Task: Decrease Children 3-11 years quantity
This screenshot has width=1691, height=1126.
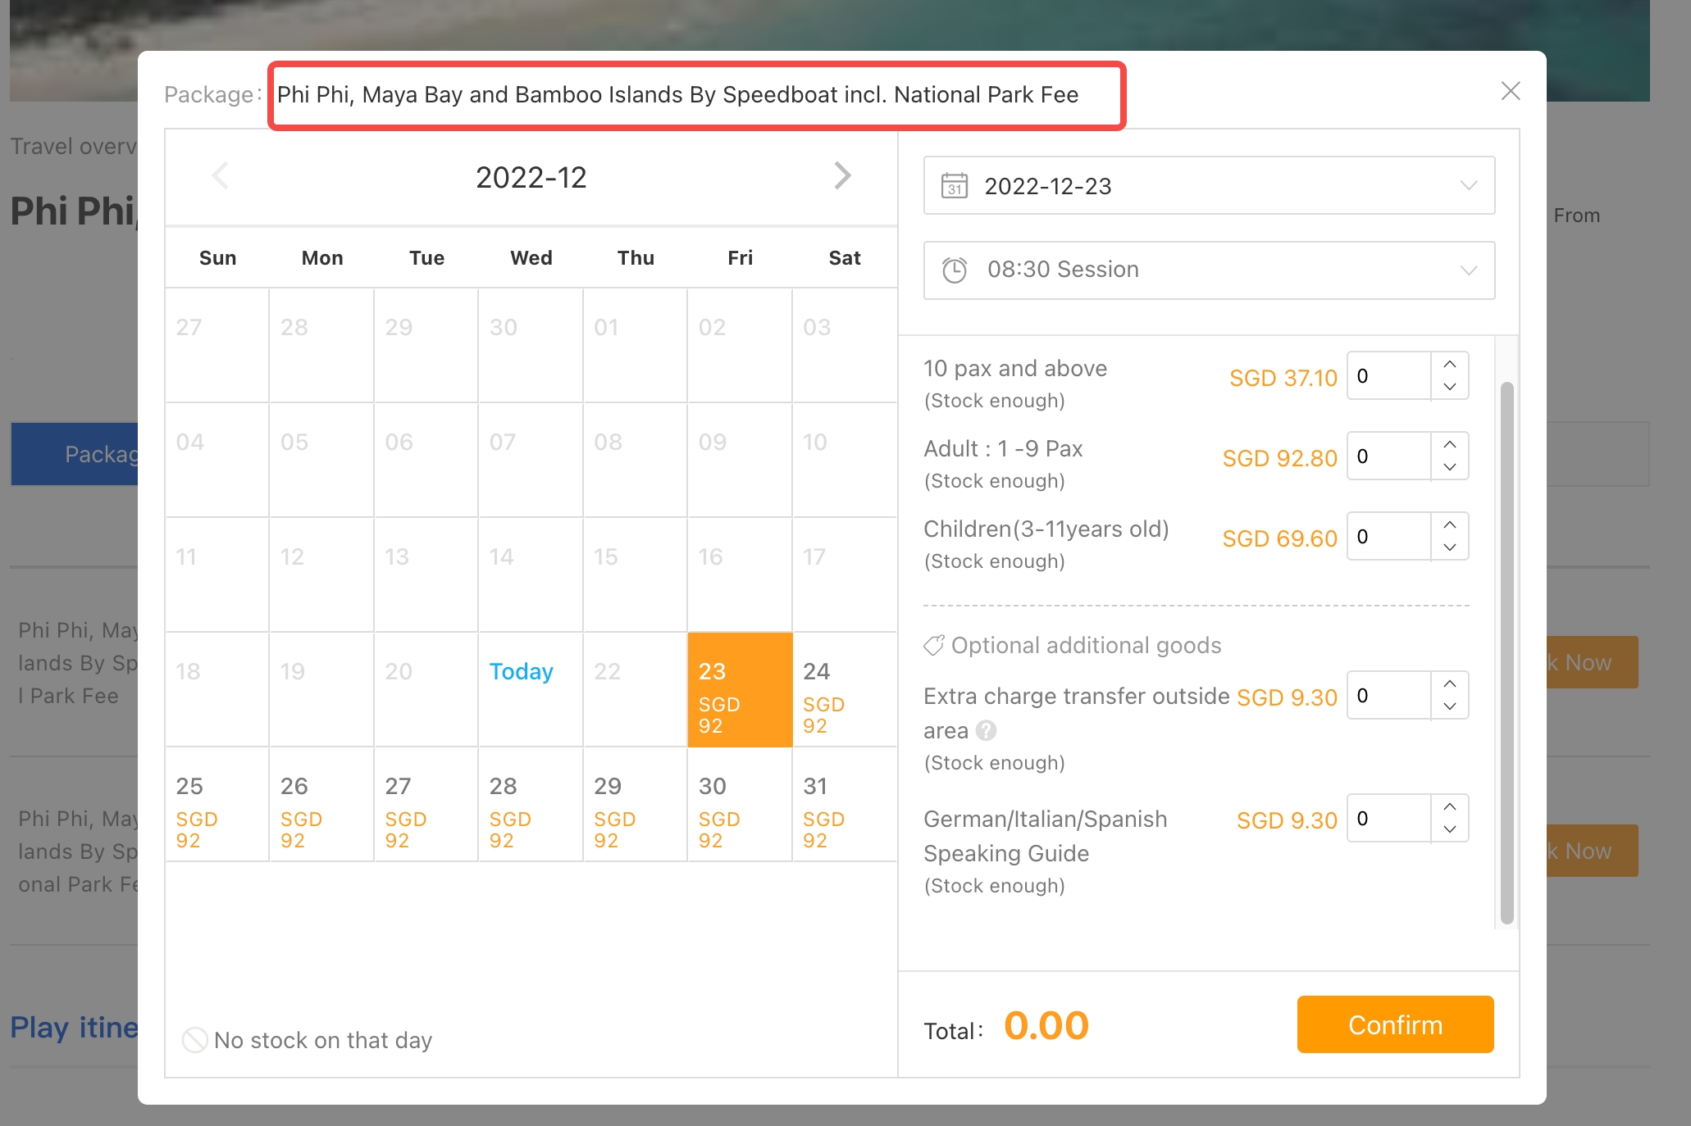Action: 1450,547
